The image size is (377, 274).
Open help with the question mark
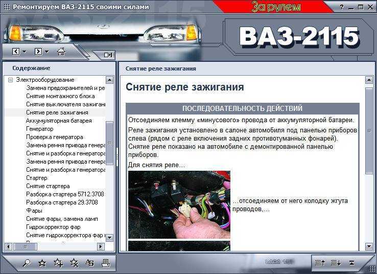(342, 7)
